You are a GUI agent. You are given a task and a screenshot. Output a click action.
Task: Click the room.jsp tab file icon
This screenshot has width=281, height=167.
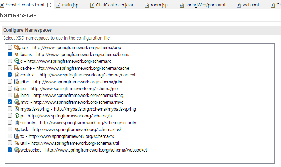click(x=147, y=5)
